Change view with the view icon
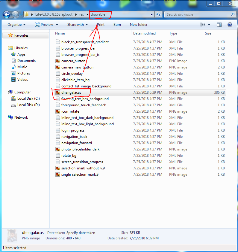 point(203,25)
